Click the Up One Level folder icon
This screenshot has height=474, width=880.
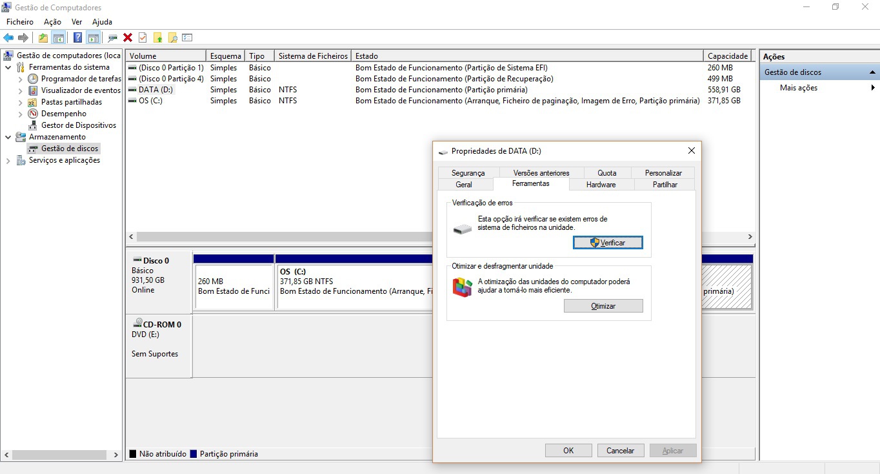coord(43,38)
